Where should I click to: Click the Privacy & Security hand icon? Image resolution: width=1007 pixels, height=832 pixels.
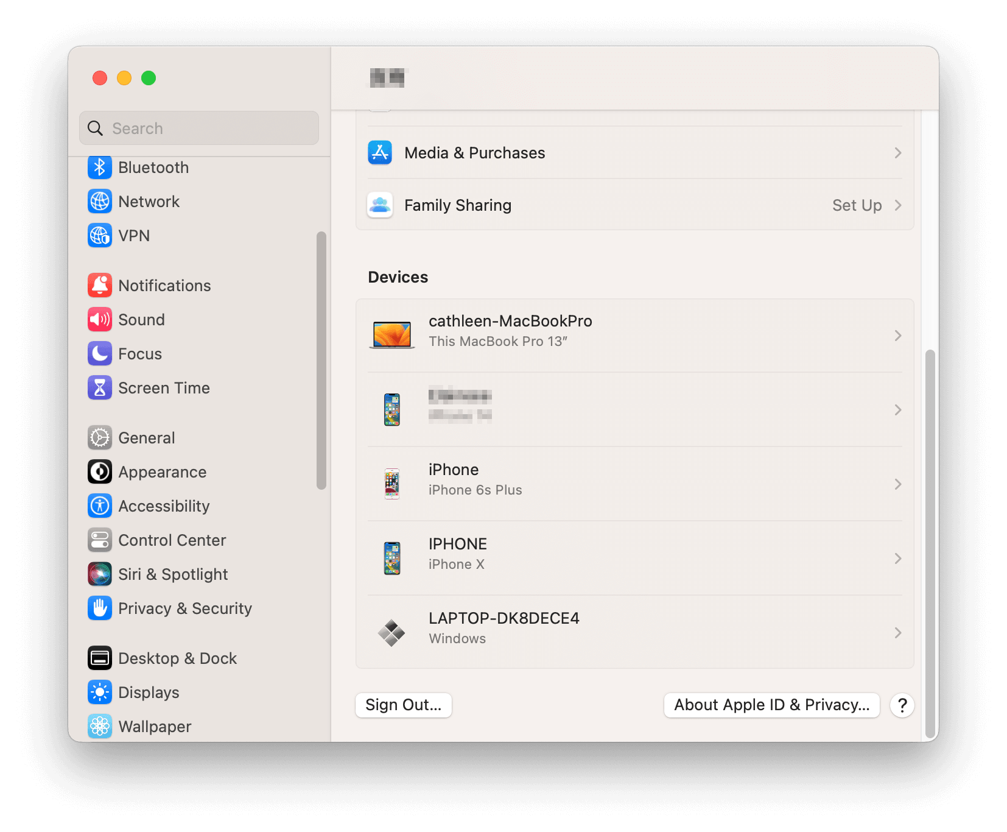tap(100, 608)
